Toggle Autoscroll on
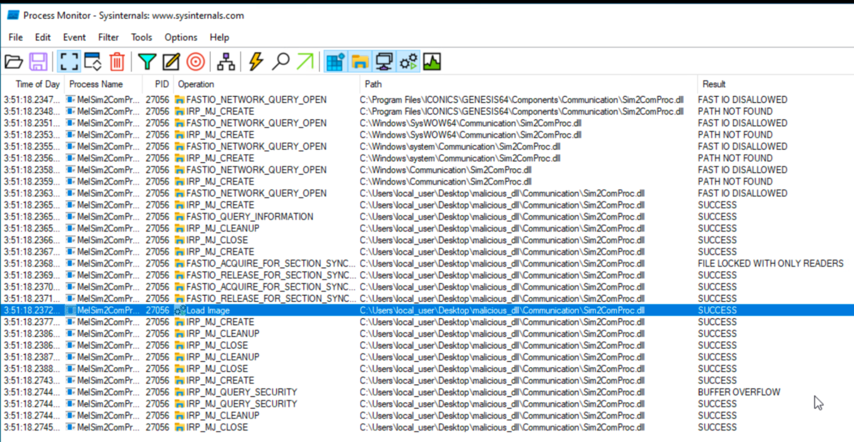Screen dimensions: 854x442 click(92, 61)
